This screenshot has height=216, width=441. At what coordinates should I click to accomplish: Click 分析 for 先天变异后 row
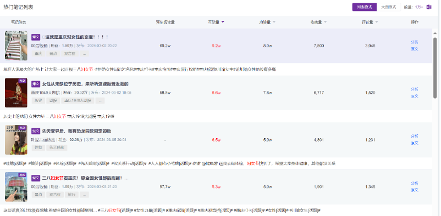coord(414,136)
